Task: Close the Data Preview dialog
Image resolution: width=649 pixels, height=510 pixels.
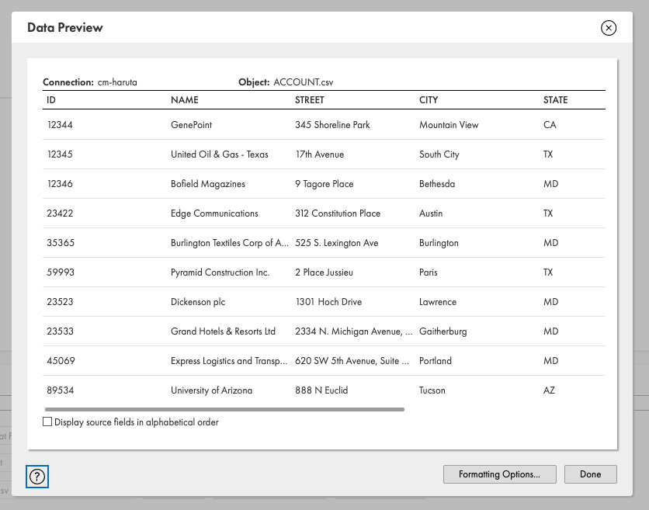Action: pyautogui.click(x=609, y=28)
